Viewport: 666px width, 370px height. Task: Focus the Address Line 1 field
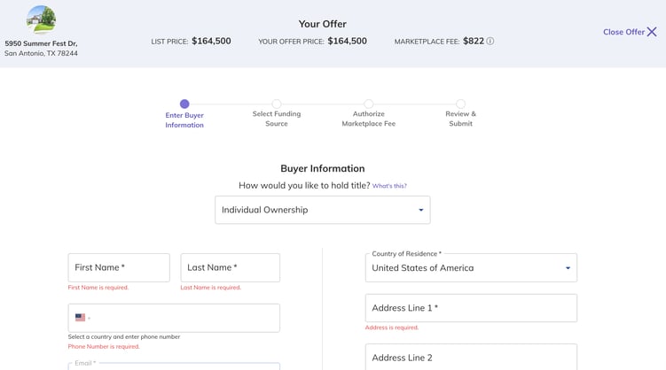tap(471, 308)
